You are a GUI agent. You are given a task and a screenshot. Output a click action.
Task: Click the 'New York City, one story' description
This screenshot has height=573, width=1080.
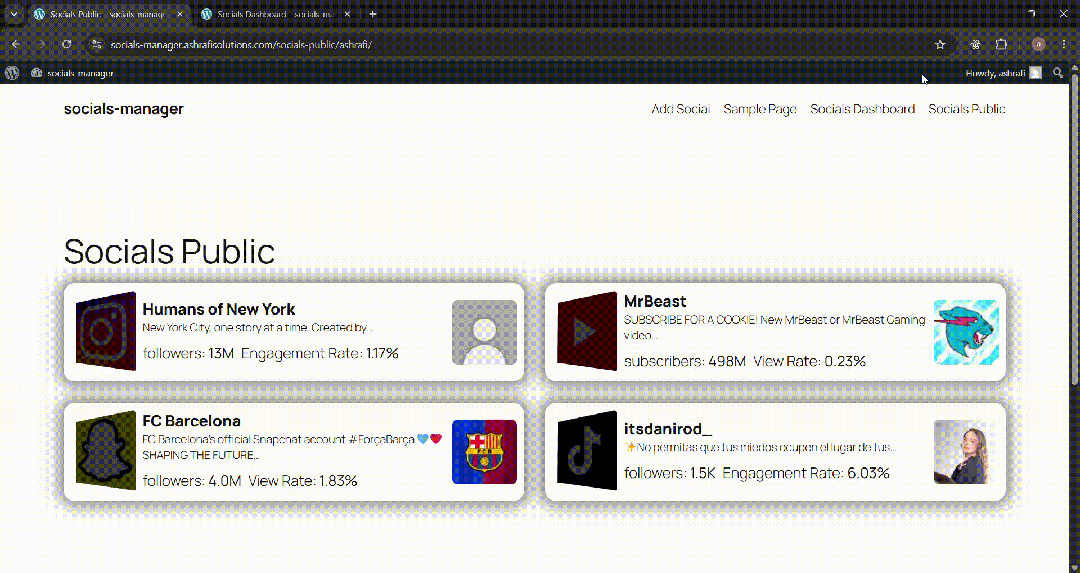(x=258, y=328)
